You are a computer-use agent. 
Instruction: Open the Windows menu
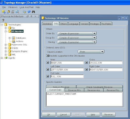pyautogui.click(x=13, y=7)
